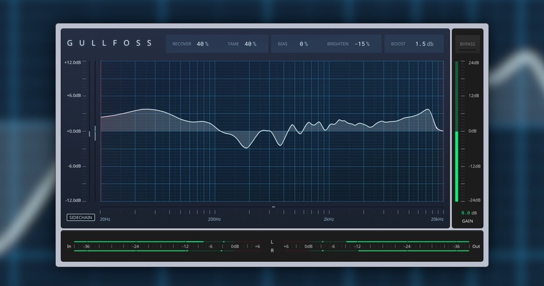Click the 20kHz frequency label
The width and height of the screenshot is (544, 286).
(x=437, y=219)
